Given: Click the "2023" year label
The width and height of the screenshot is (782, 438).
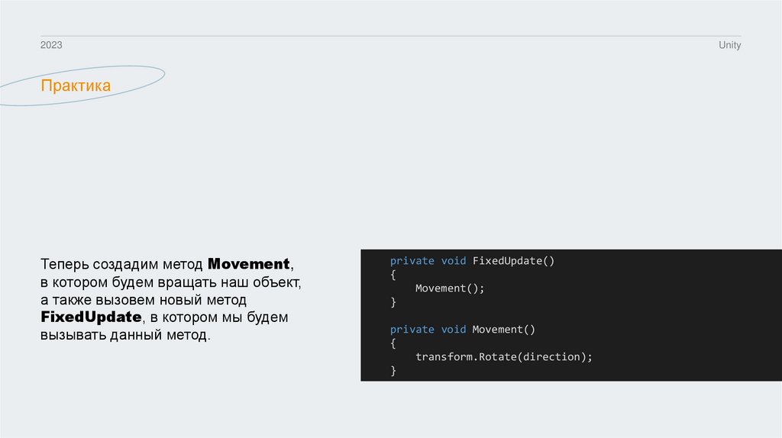Looking at the screenshot, I should tap(51, 46).
